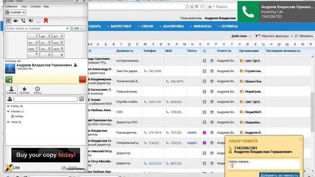This screenshot has height=177, width=315.
Task: Click the phone handset icon in X-Lite toolbar
Action: click(23, 21)
